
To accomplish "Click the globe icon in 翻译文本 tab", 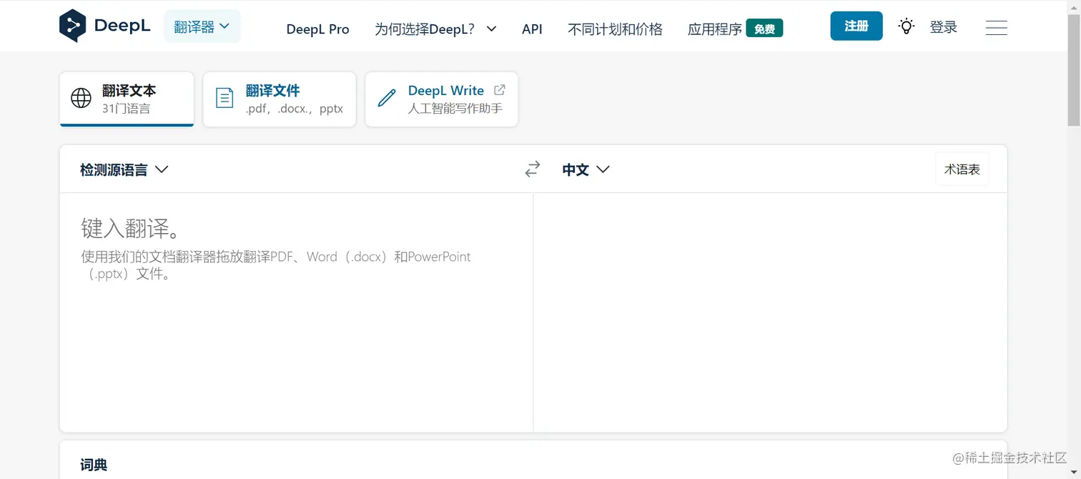I will click(82, 99).
